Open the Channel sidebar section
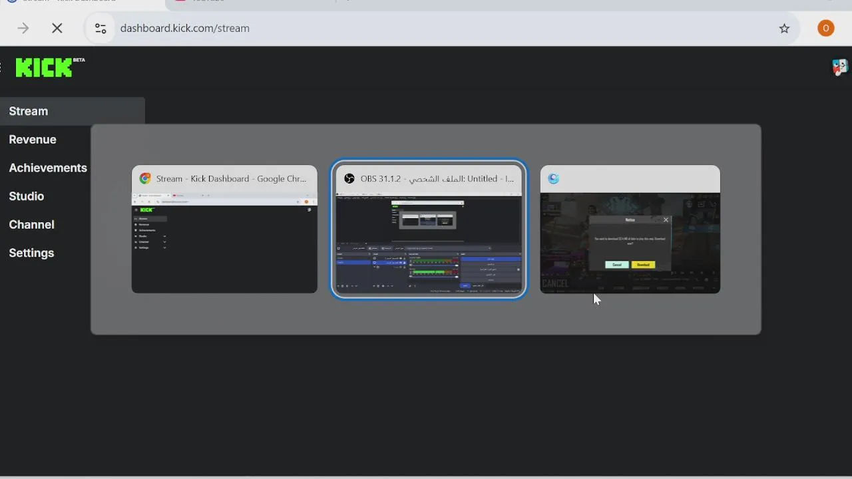 tap(31, 225)
